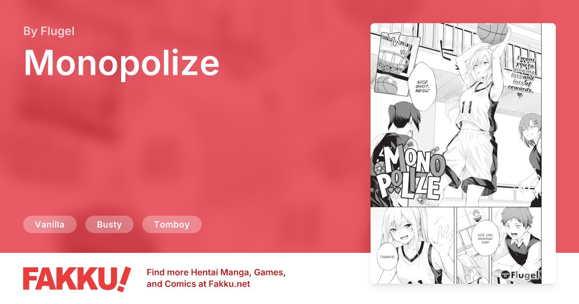Click the blurred red banner background

coord(193,145)
